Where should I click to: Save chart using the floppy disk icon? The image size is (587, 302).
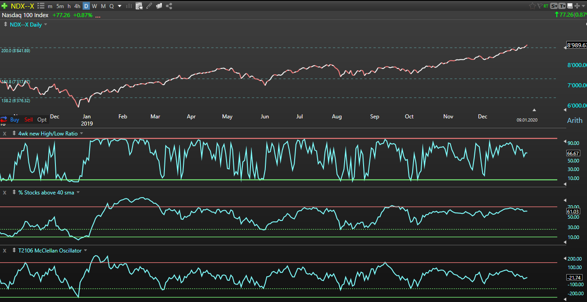570,6
